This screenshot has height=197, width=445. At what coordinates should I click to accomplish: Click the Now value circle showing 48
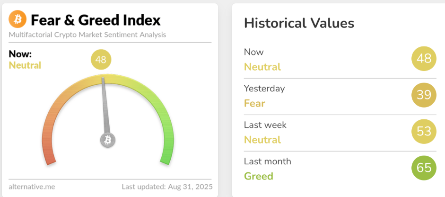click(x=424, y=59)
